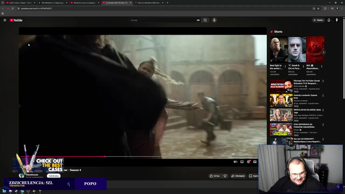This screenshot has height=194, width=345.
Task: Open more options for 'Gwiazdy Lombardu' video
Action: (323, 95)
